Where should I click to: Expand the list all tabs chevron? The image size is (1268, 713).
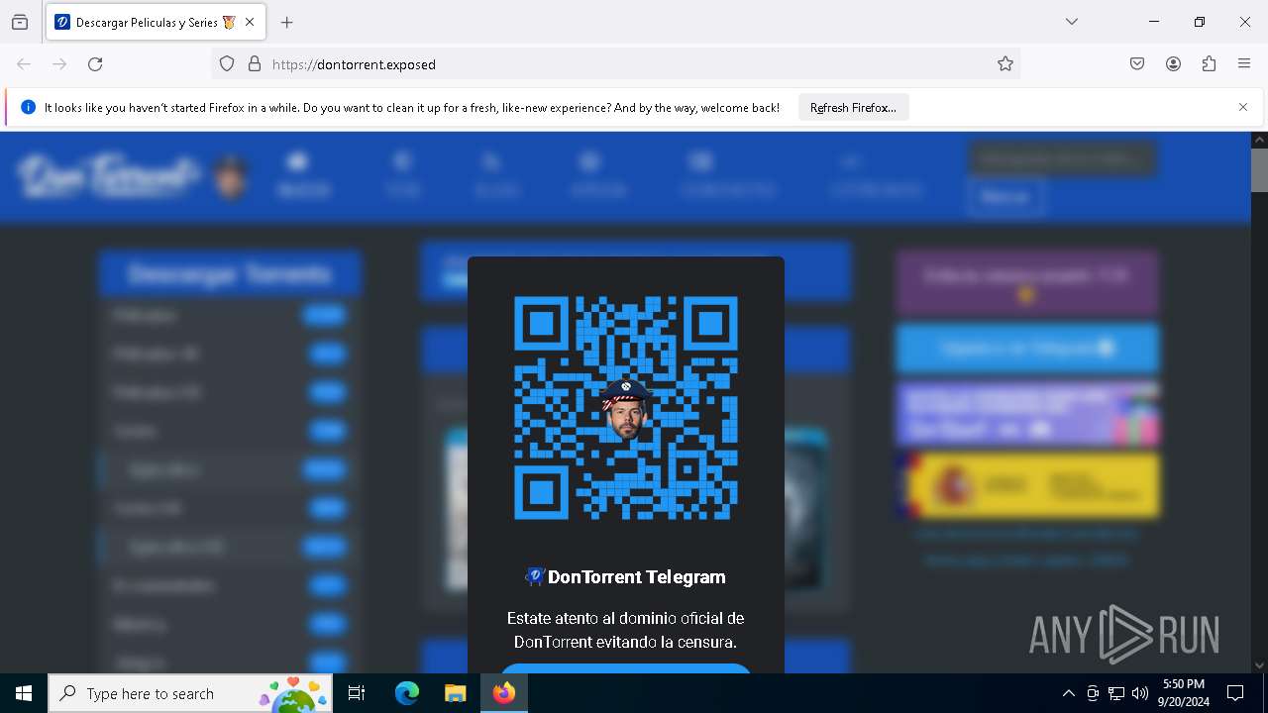pos(1072,22)
